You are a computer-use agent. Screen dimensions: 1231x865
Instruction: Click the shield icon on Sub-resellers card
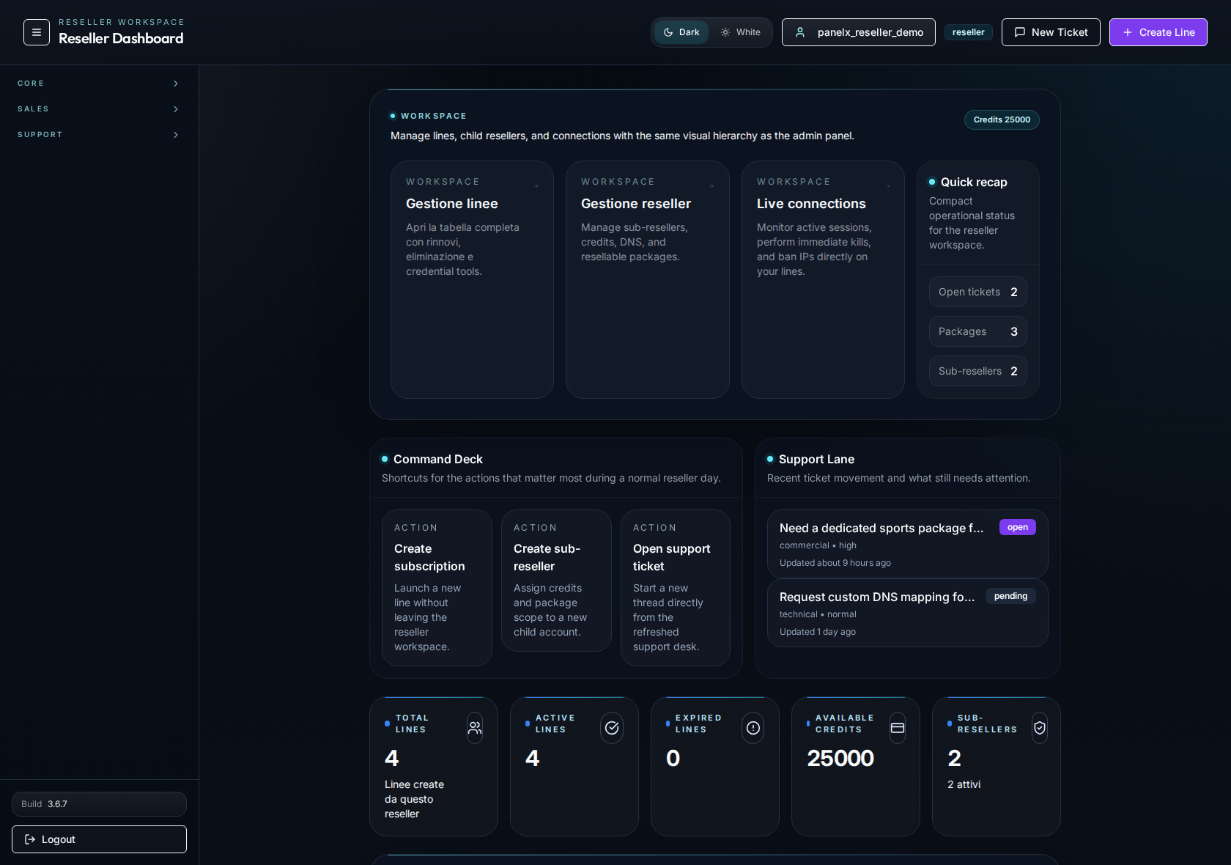[x=1039, y=728]
